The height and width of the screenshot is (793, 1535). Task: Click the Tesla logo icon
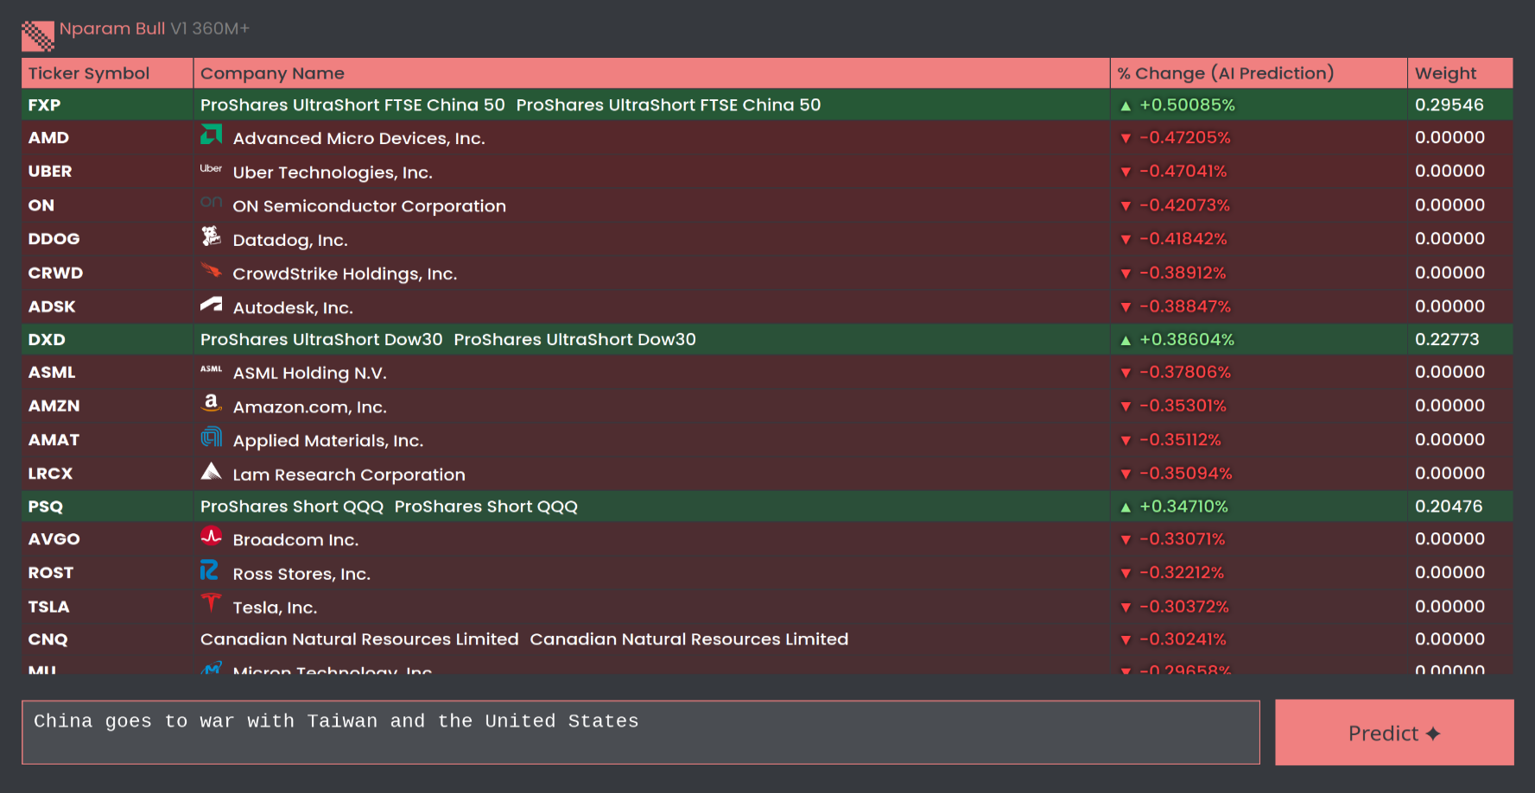[212, 603]
